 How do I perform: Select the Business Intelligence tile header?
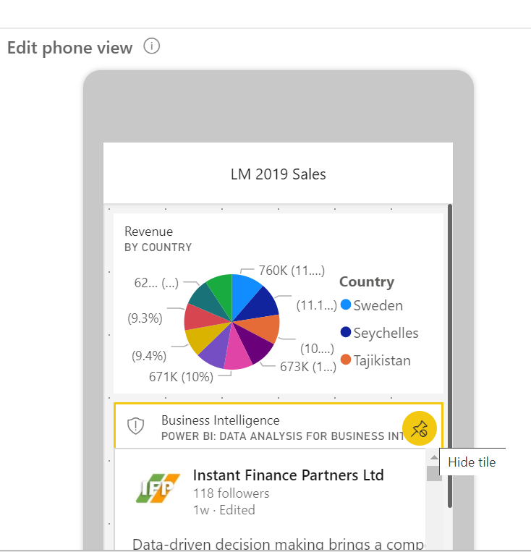coord(220,420)
